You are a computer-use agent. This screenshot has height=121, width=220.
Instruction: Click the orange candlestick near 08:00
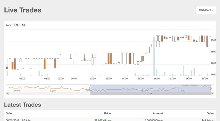pyautogui.click(x=44, y=63)
